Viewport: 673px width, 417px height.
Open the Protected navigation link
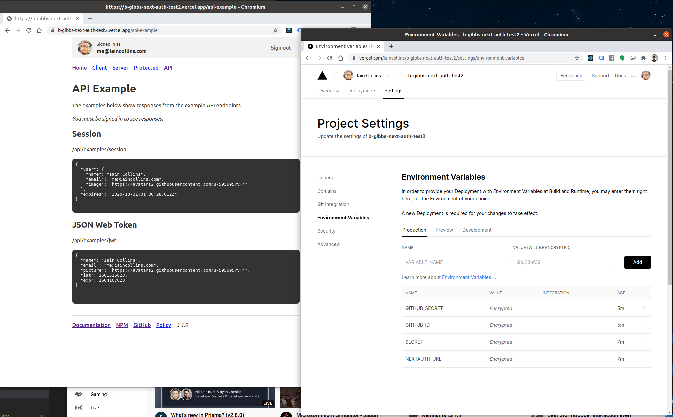coord(146,68)
